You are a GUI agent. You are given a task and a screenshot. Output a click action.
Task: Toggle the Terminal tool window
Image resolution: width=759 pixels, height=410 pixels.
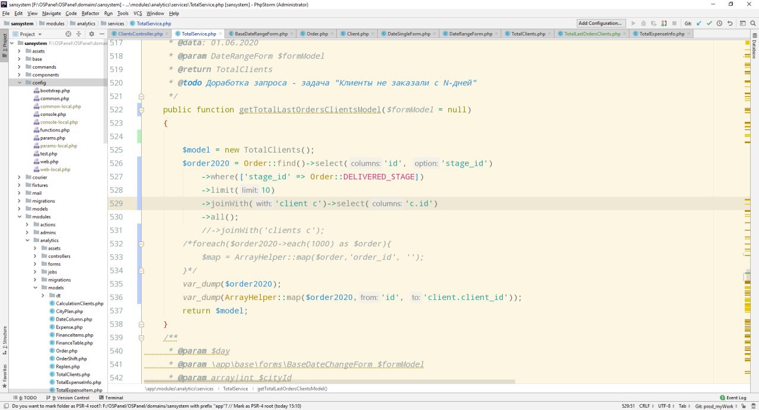point(110,398)
